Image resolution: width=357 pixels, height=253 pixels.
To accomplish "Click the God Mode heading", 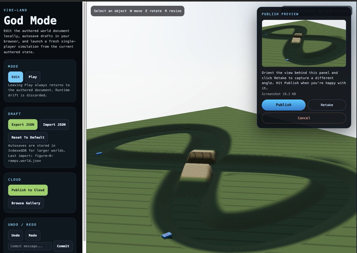I will click(x=30, y=20).
